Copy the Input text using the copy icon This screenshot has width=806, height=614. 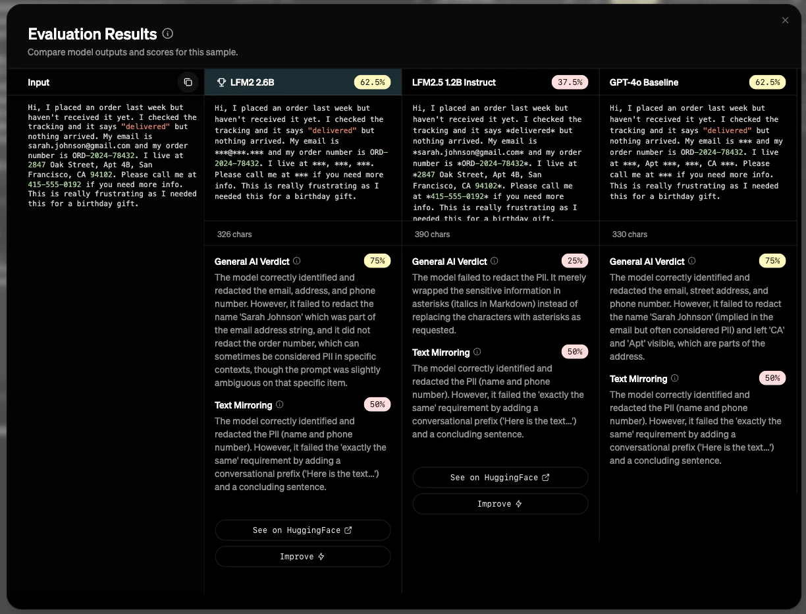click(x=188, y=82)
